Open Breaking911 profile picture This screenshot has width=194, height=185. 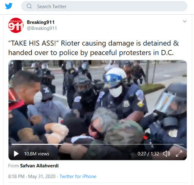(16, 25)
